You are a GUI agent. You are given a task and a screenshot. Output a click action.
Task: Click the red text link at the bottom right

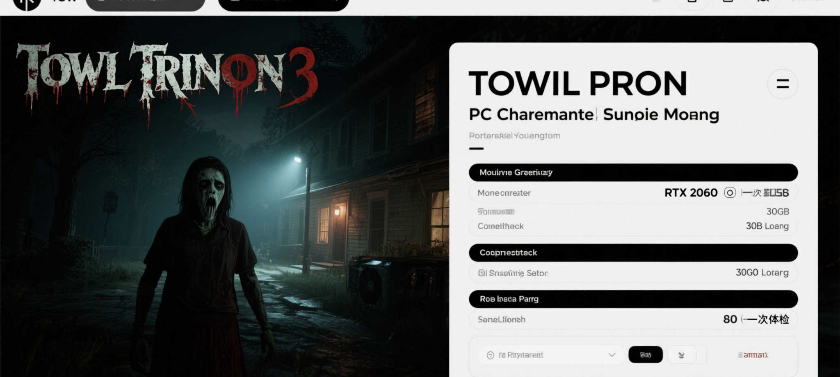pos(753,355)
